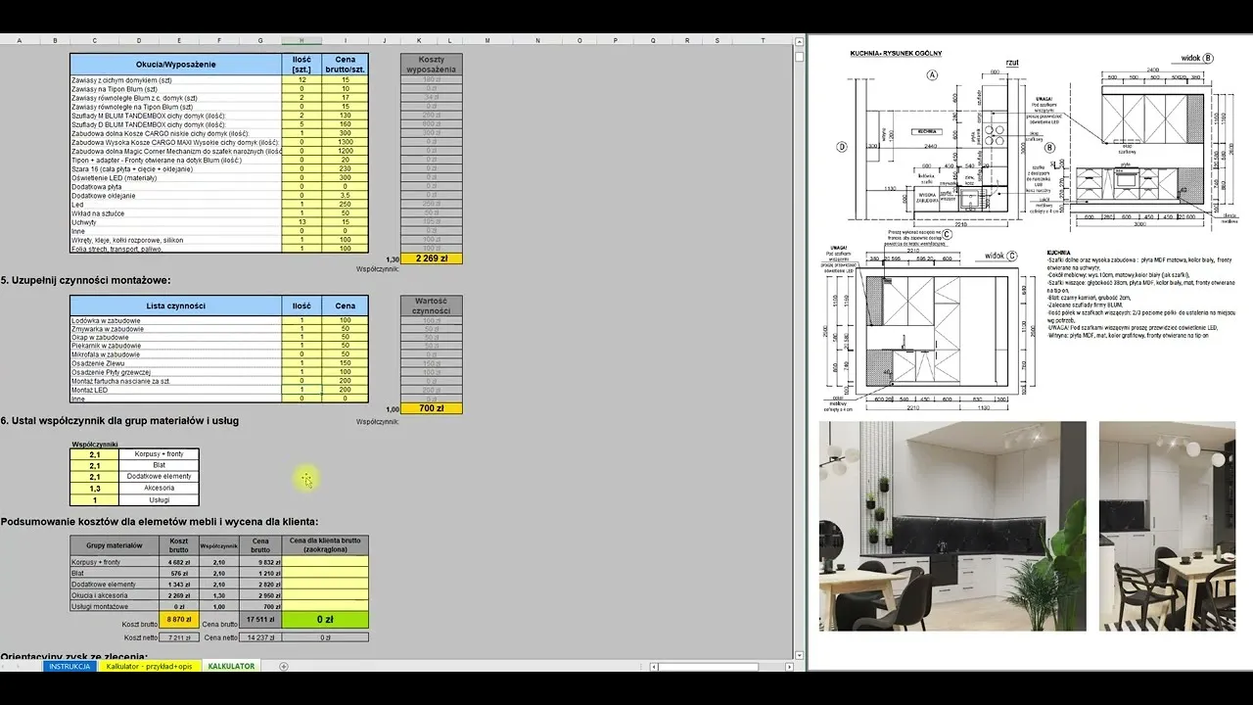Viewport: 1253px width, 705px height.
Task: Click the left kitchen render image
Action: click(952, 526)
